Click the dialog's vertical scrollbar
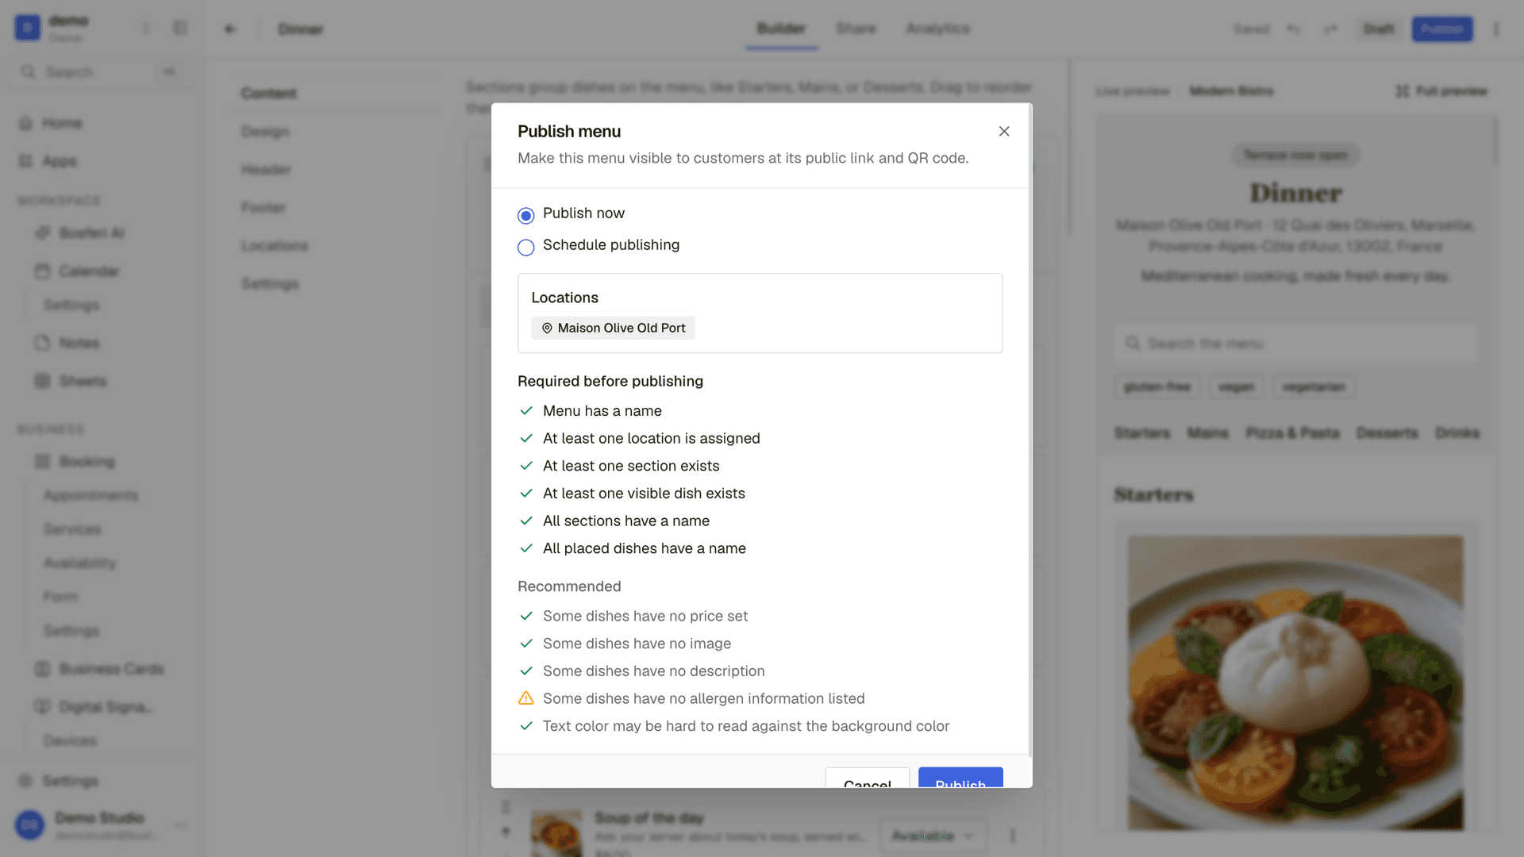1524x857 pixels. [1029, 428]
